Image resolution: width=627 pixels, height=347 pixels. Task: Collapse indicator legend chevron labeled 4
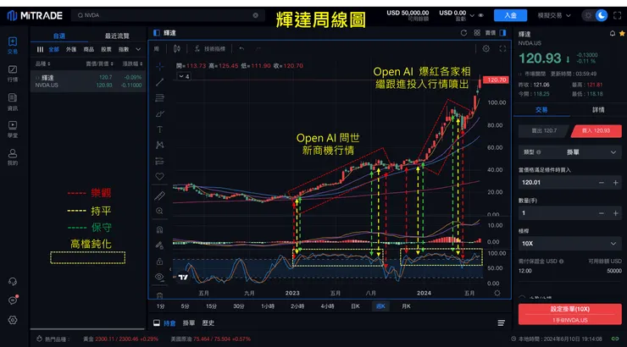click(185, 76)
